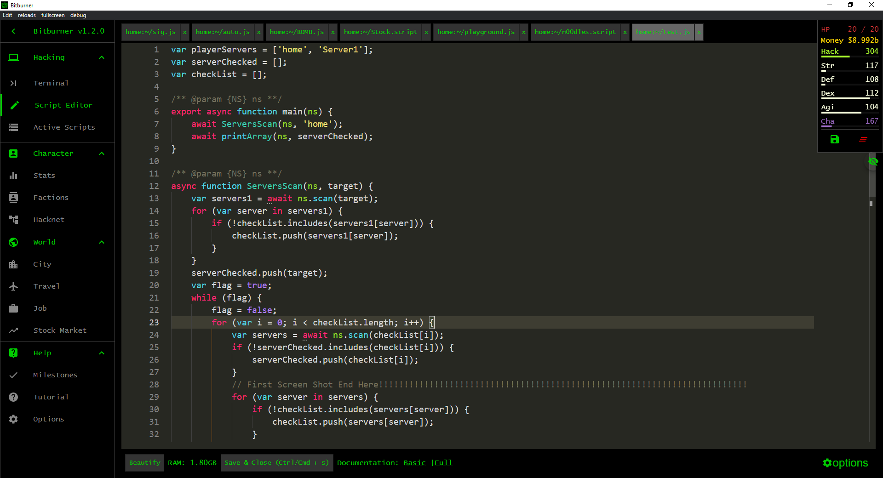Collapse the Hacking section

(102, 57)
